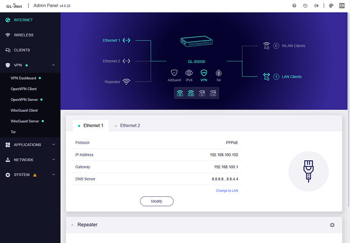This screenshot has height=243, width=350.
Task: Toggle the guest 5G Wi-Fi icon
Action: (x=202, y=93)
